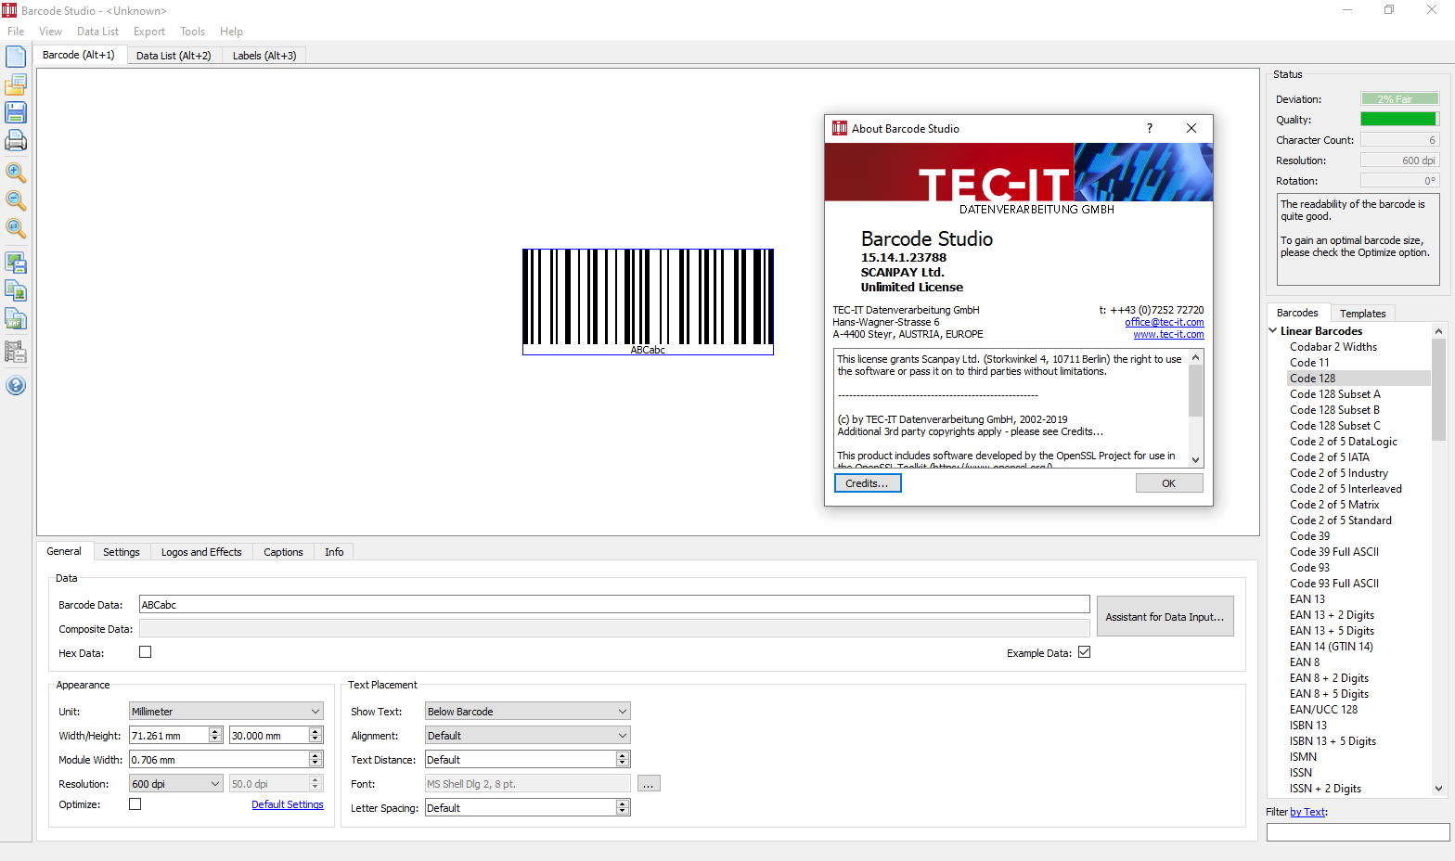The width and height of the screenshot is (1455, 861).
Task: Open the Tools menu
Action: 193,32
